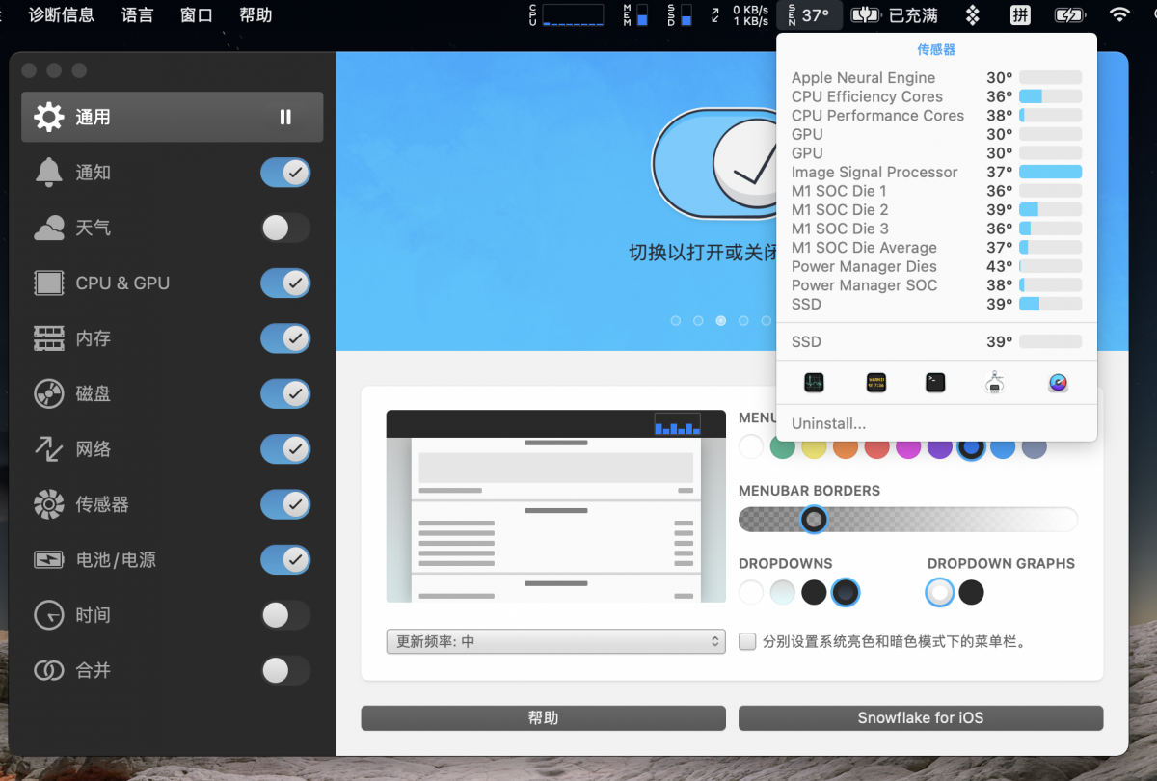Open the 窗口 menu
1157x781 pixels.
point(197,14)
